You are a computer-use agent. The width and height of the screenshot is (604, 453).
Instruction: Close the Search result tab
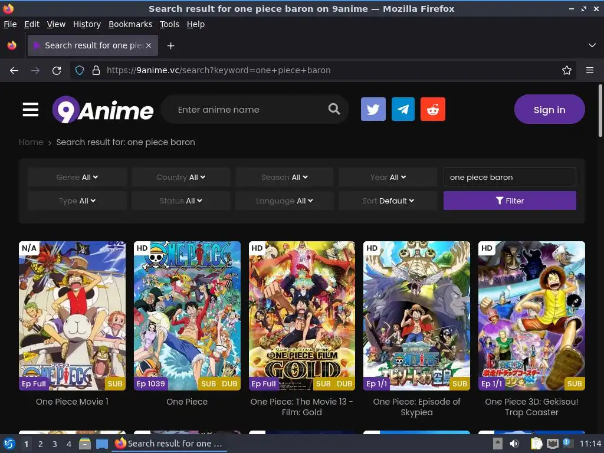tap(149, 45)
